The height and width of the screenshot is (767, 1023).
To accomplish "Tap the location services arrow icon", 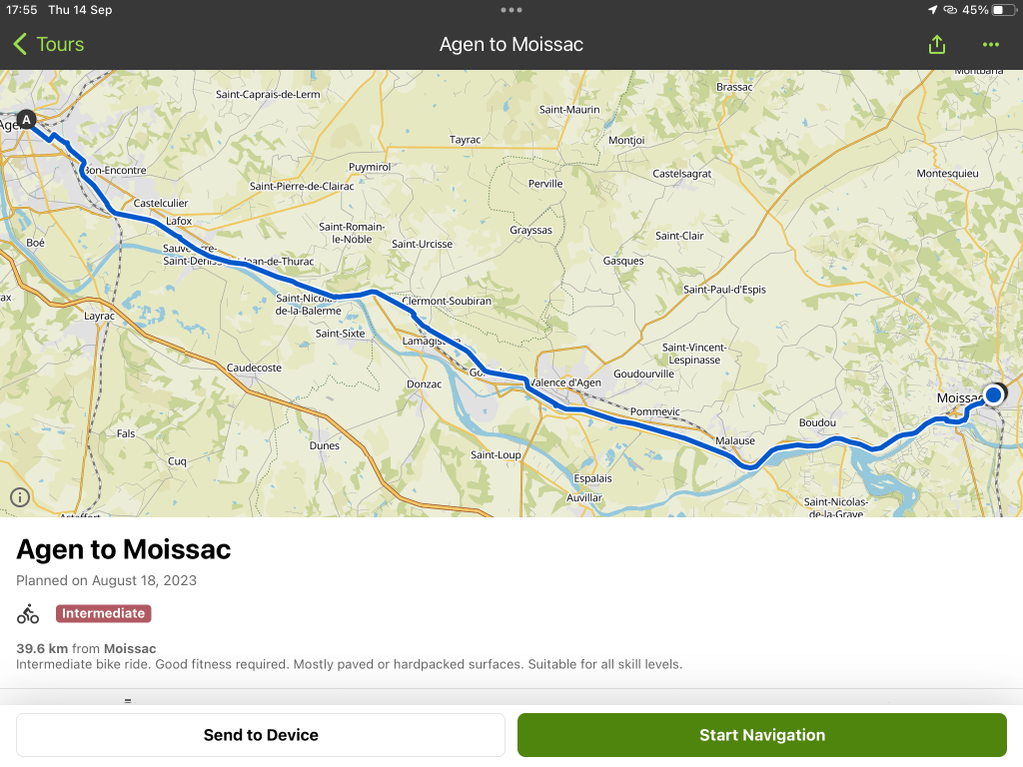I will pyautogui.click(x=933, y=10).
